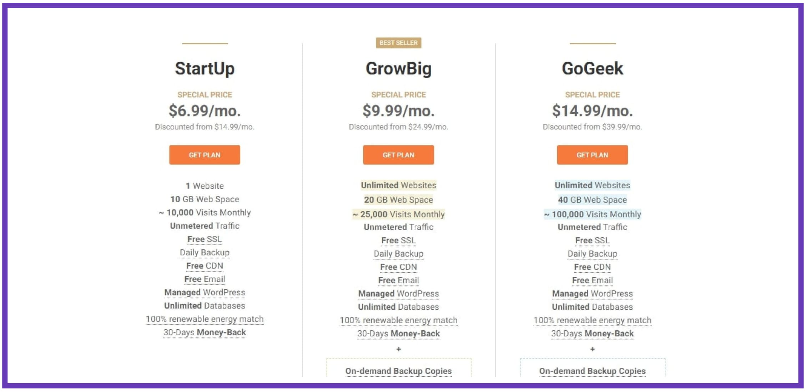
Task: Click Unlimited Websites in GrowBig plan
Action: (x=398, y=185)
